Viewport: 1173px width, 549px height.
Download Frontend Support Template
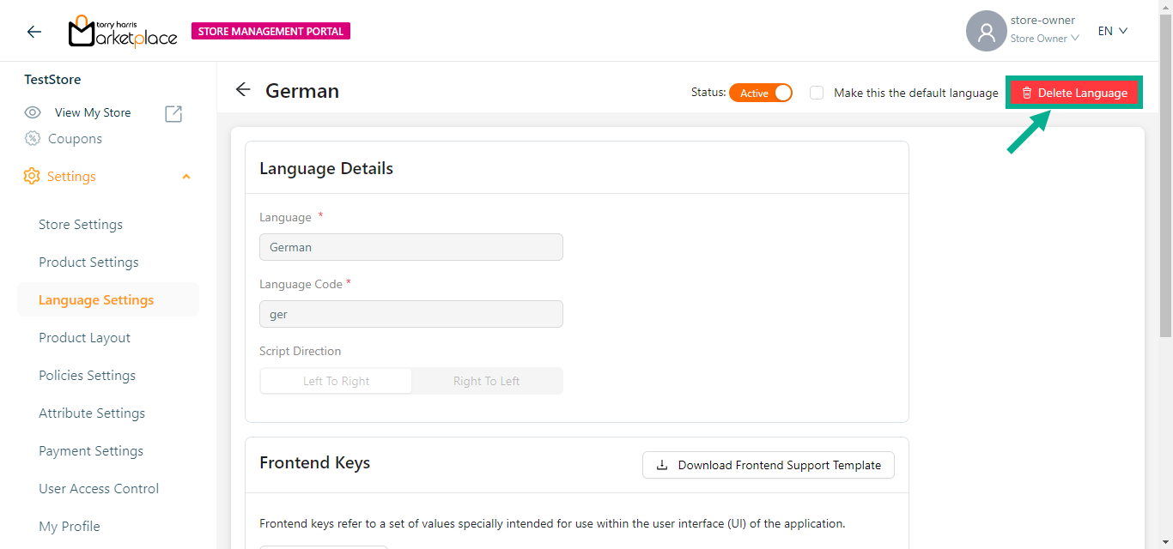(769, 465)
